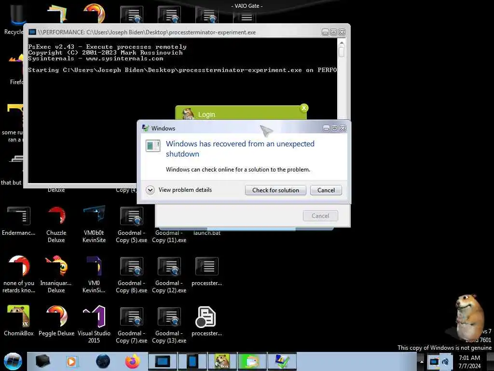Click the greyed Cancel button in lower dialog
The width and height of the screenshot is (494, 371).
[x=320, y=216]
